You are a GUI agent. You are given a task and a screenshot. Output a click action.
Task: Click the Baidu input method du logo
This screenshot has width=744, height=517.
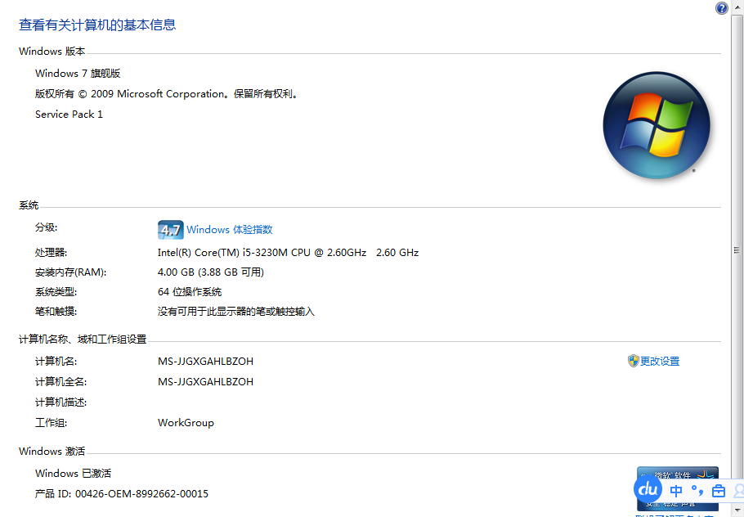(x=648, y=489)
